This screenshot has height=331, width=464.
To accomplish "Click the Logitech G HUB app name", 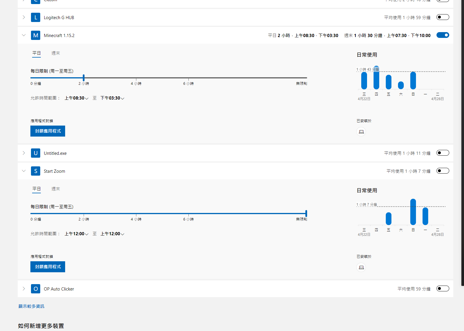I will 59,18.
